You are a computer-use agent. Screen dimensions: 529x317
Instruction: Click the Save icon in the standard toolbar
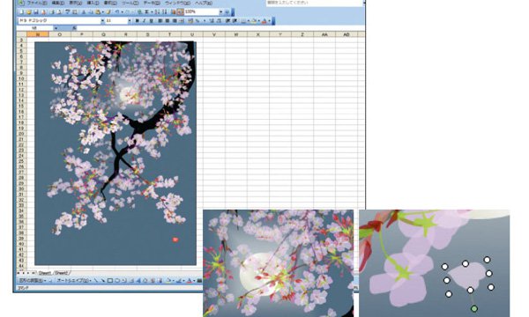(x=36, y=12)
